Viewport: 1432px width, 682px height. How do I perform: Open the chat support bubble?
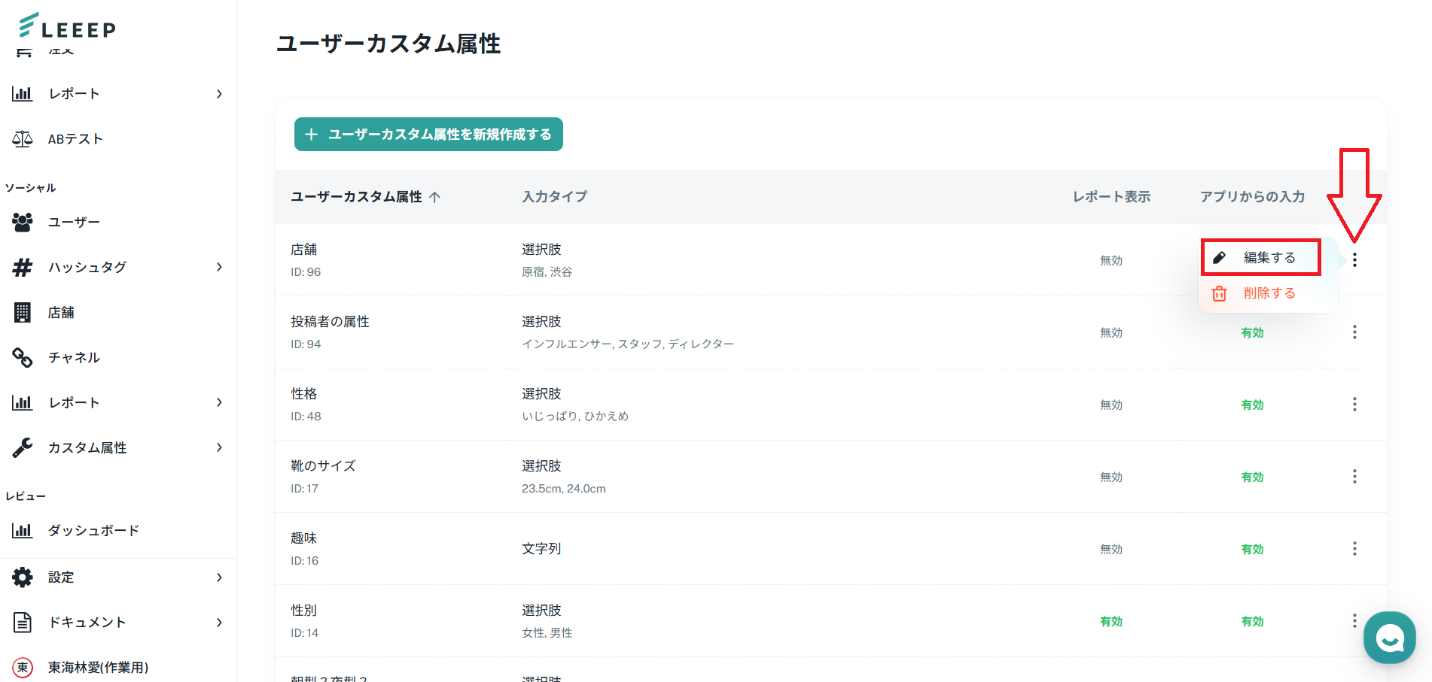[1389, 638]
